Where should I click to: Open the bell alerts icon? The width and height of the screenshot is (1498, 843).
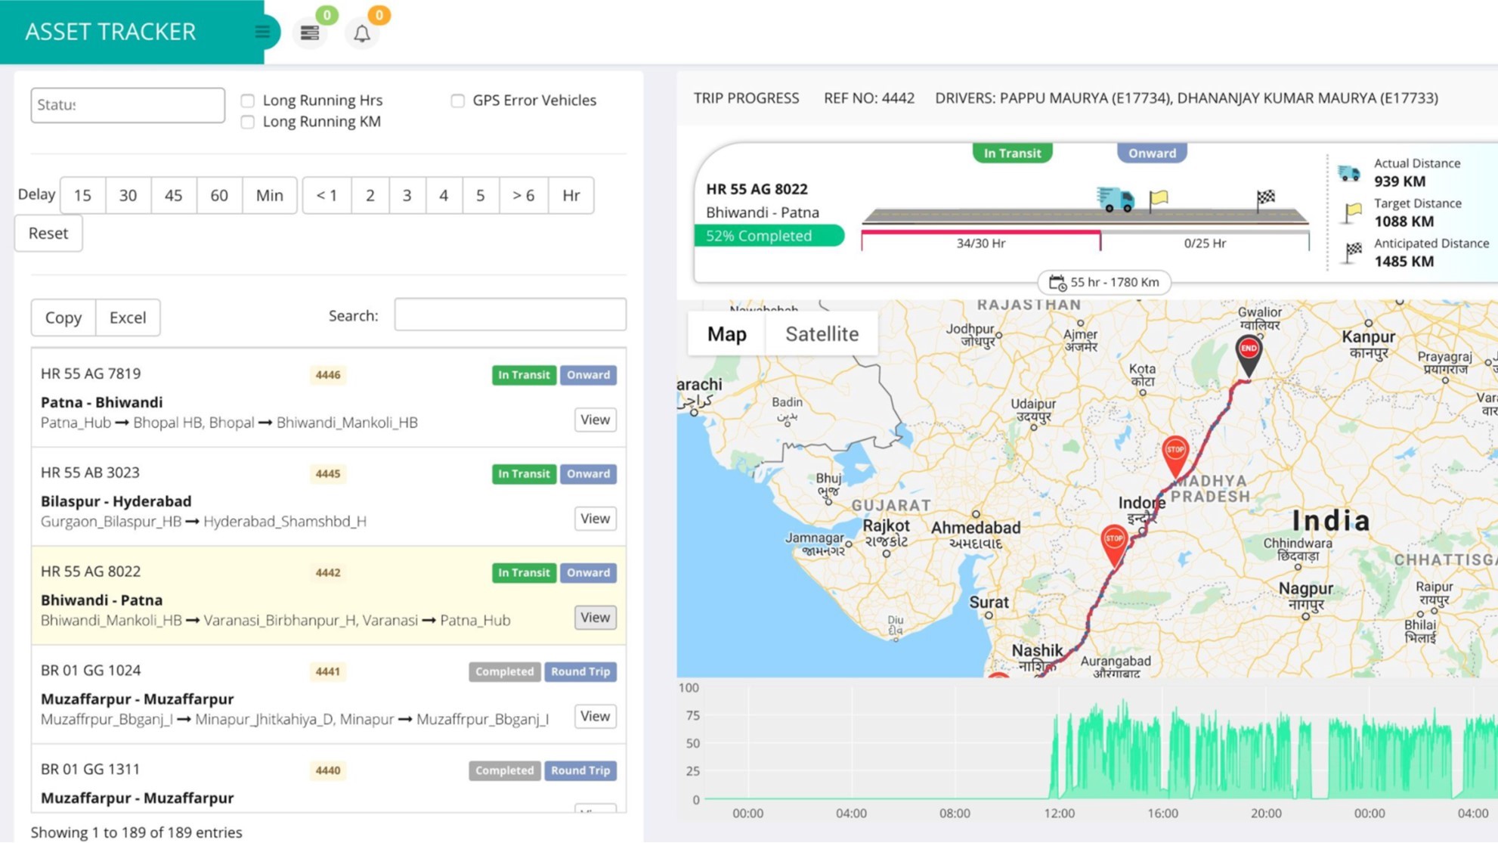click(x=362, y=33)
